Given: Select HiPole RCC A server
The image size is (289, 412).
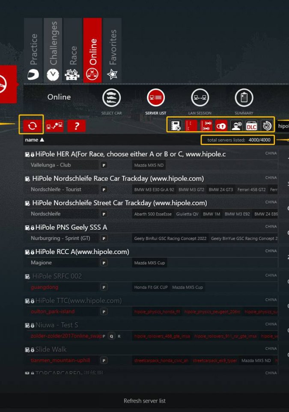Looking at the screenshot, I should [151, 257].
